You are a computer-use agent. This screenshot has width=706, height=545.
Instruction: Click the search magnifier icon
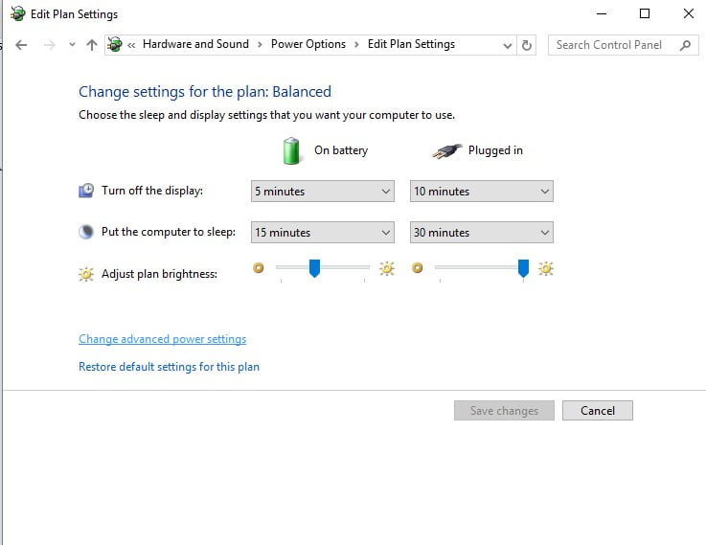tap(685, 45)
